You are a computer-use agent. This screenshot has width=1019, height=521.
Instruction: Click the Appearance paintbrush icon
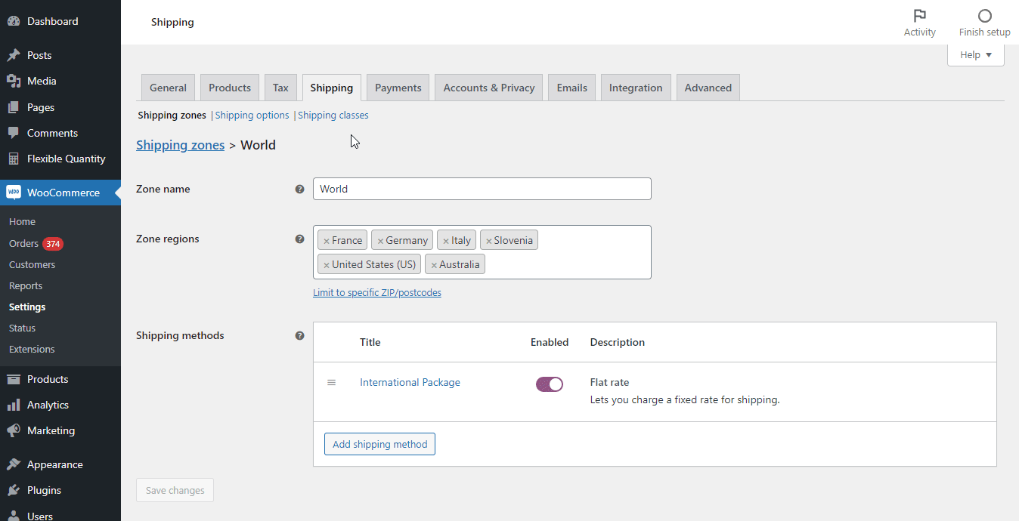[14, 464]
